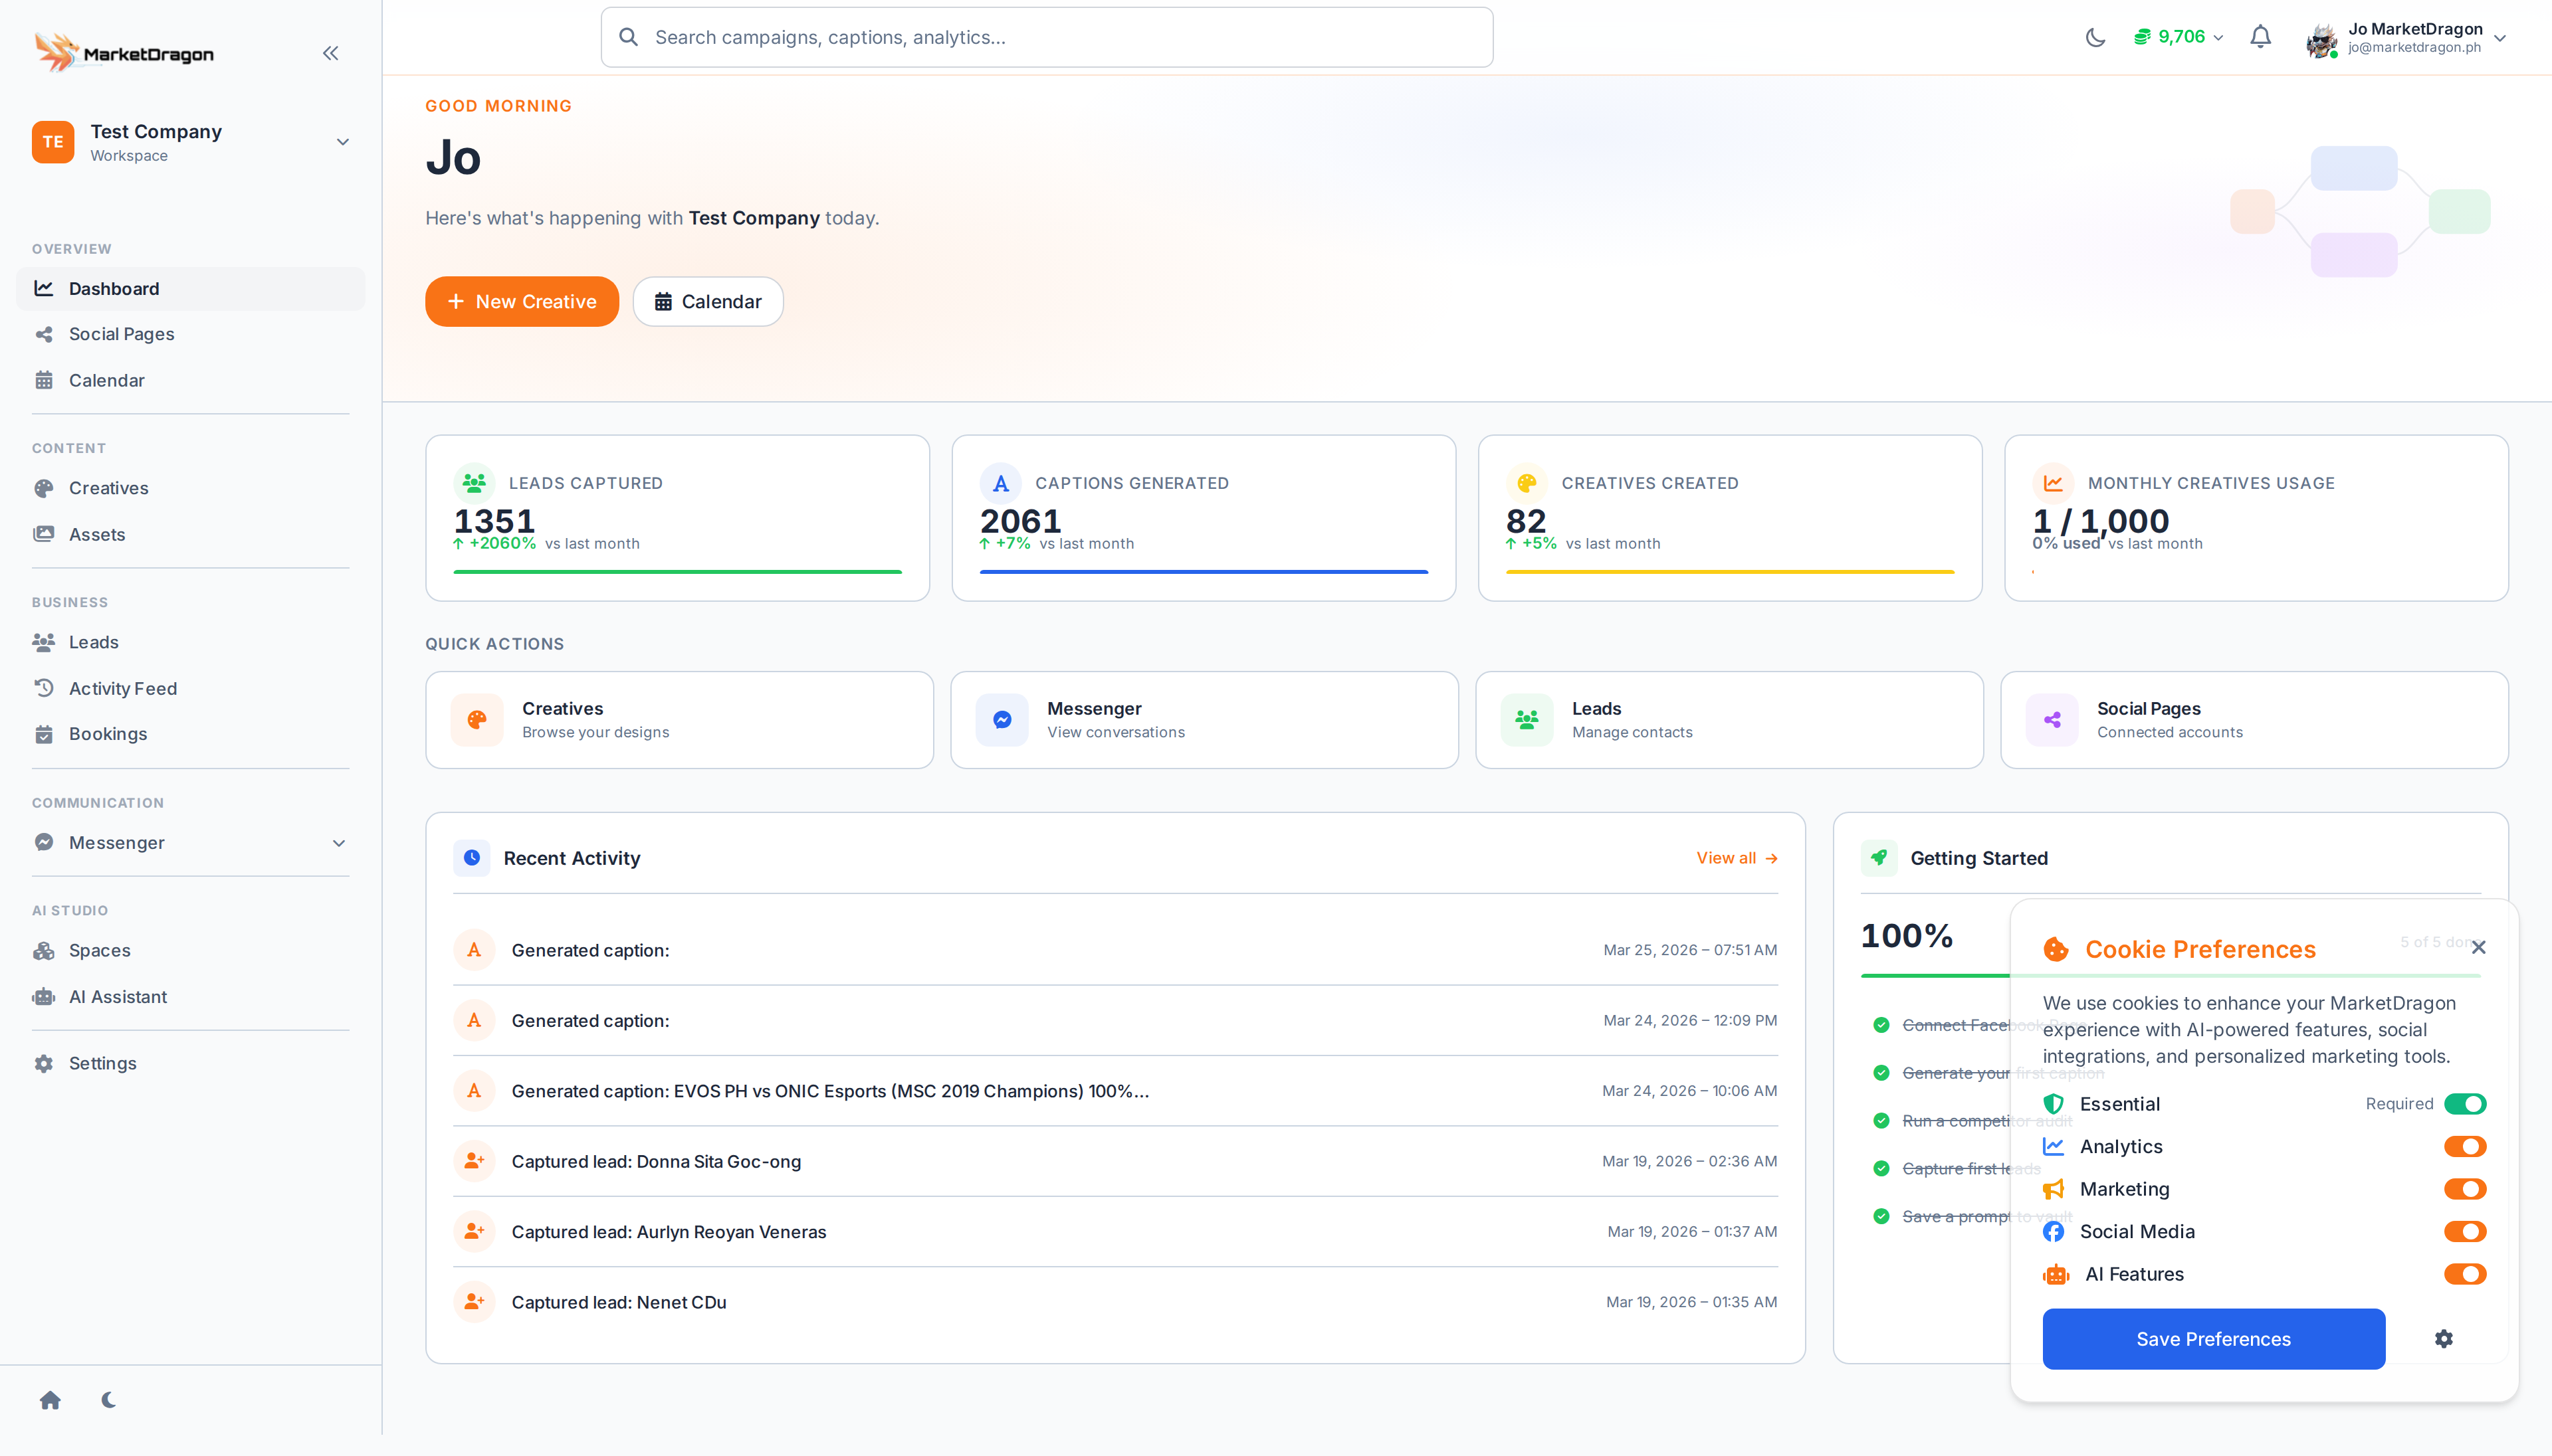Navigate to Creatives in sidebar
The width and height of the screenshot is (2552, 1456).
click(191, 488)
